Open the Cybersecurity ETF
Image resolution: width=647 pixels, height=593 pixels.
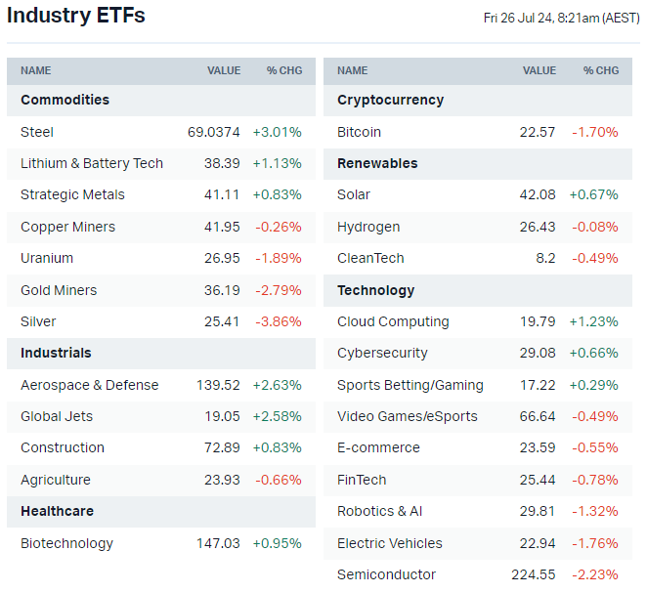pos(382,353)
